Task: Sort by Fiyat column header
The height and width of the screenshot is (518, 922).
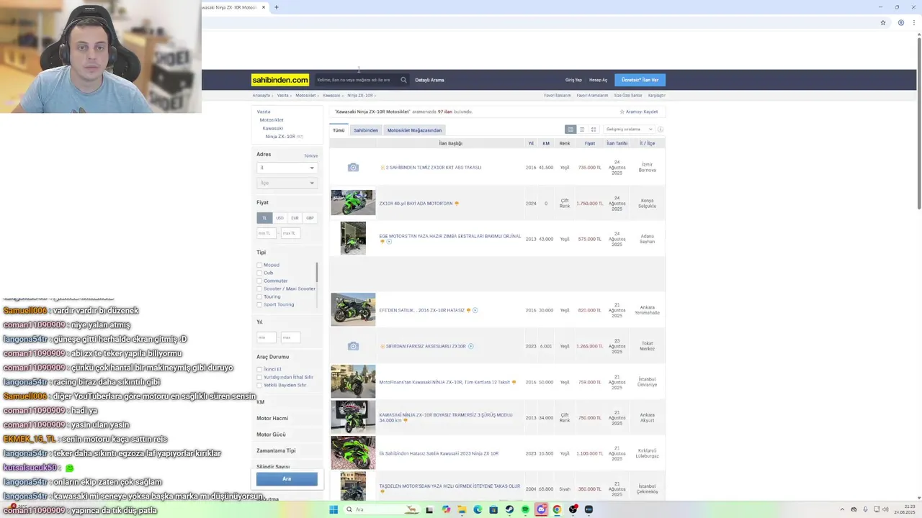Action: [x=590, y=143]
